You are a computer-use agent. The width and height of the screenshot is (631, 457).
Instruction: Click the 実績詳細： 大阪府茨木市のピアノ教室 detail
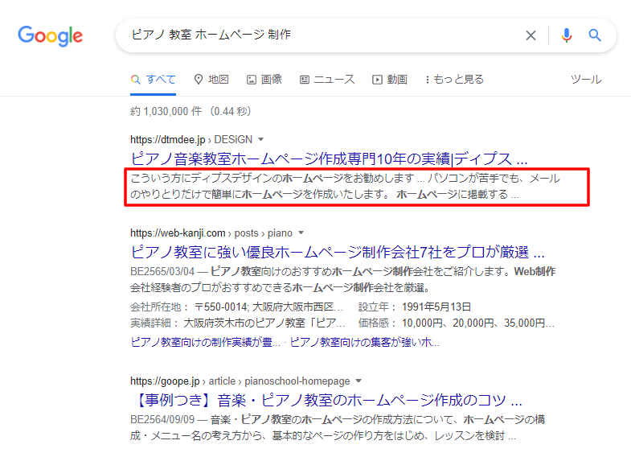(237, 323)
